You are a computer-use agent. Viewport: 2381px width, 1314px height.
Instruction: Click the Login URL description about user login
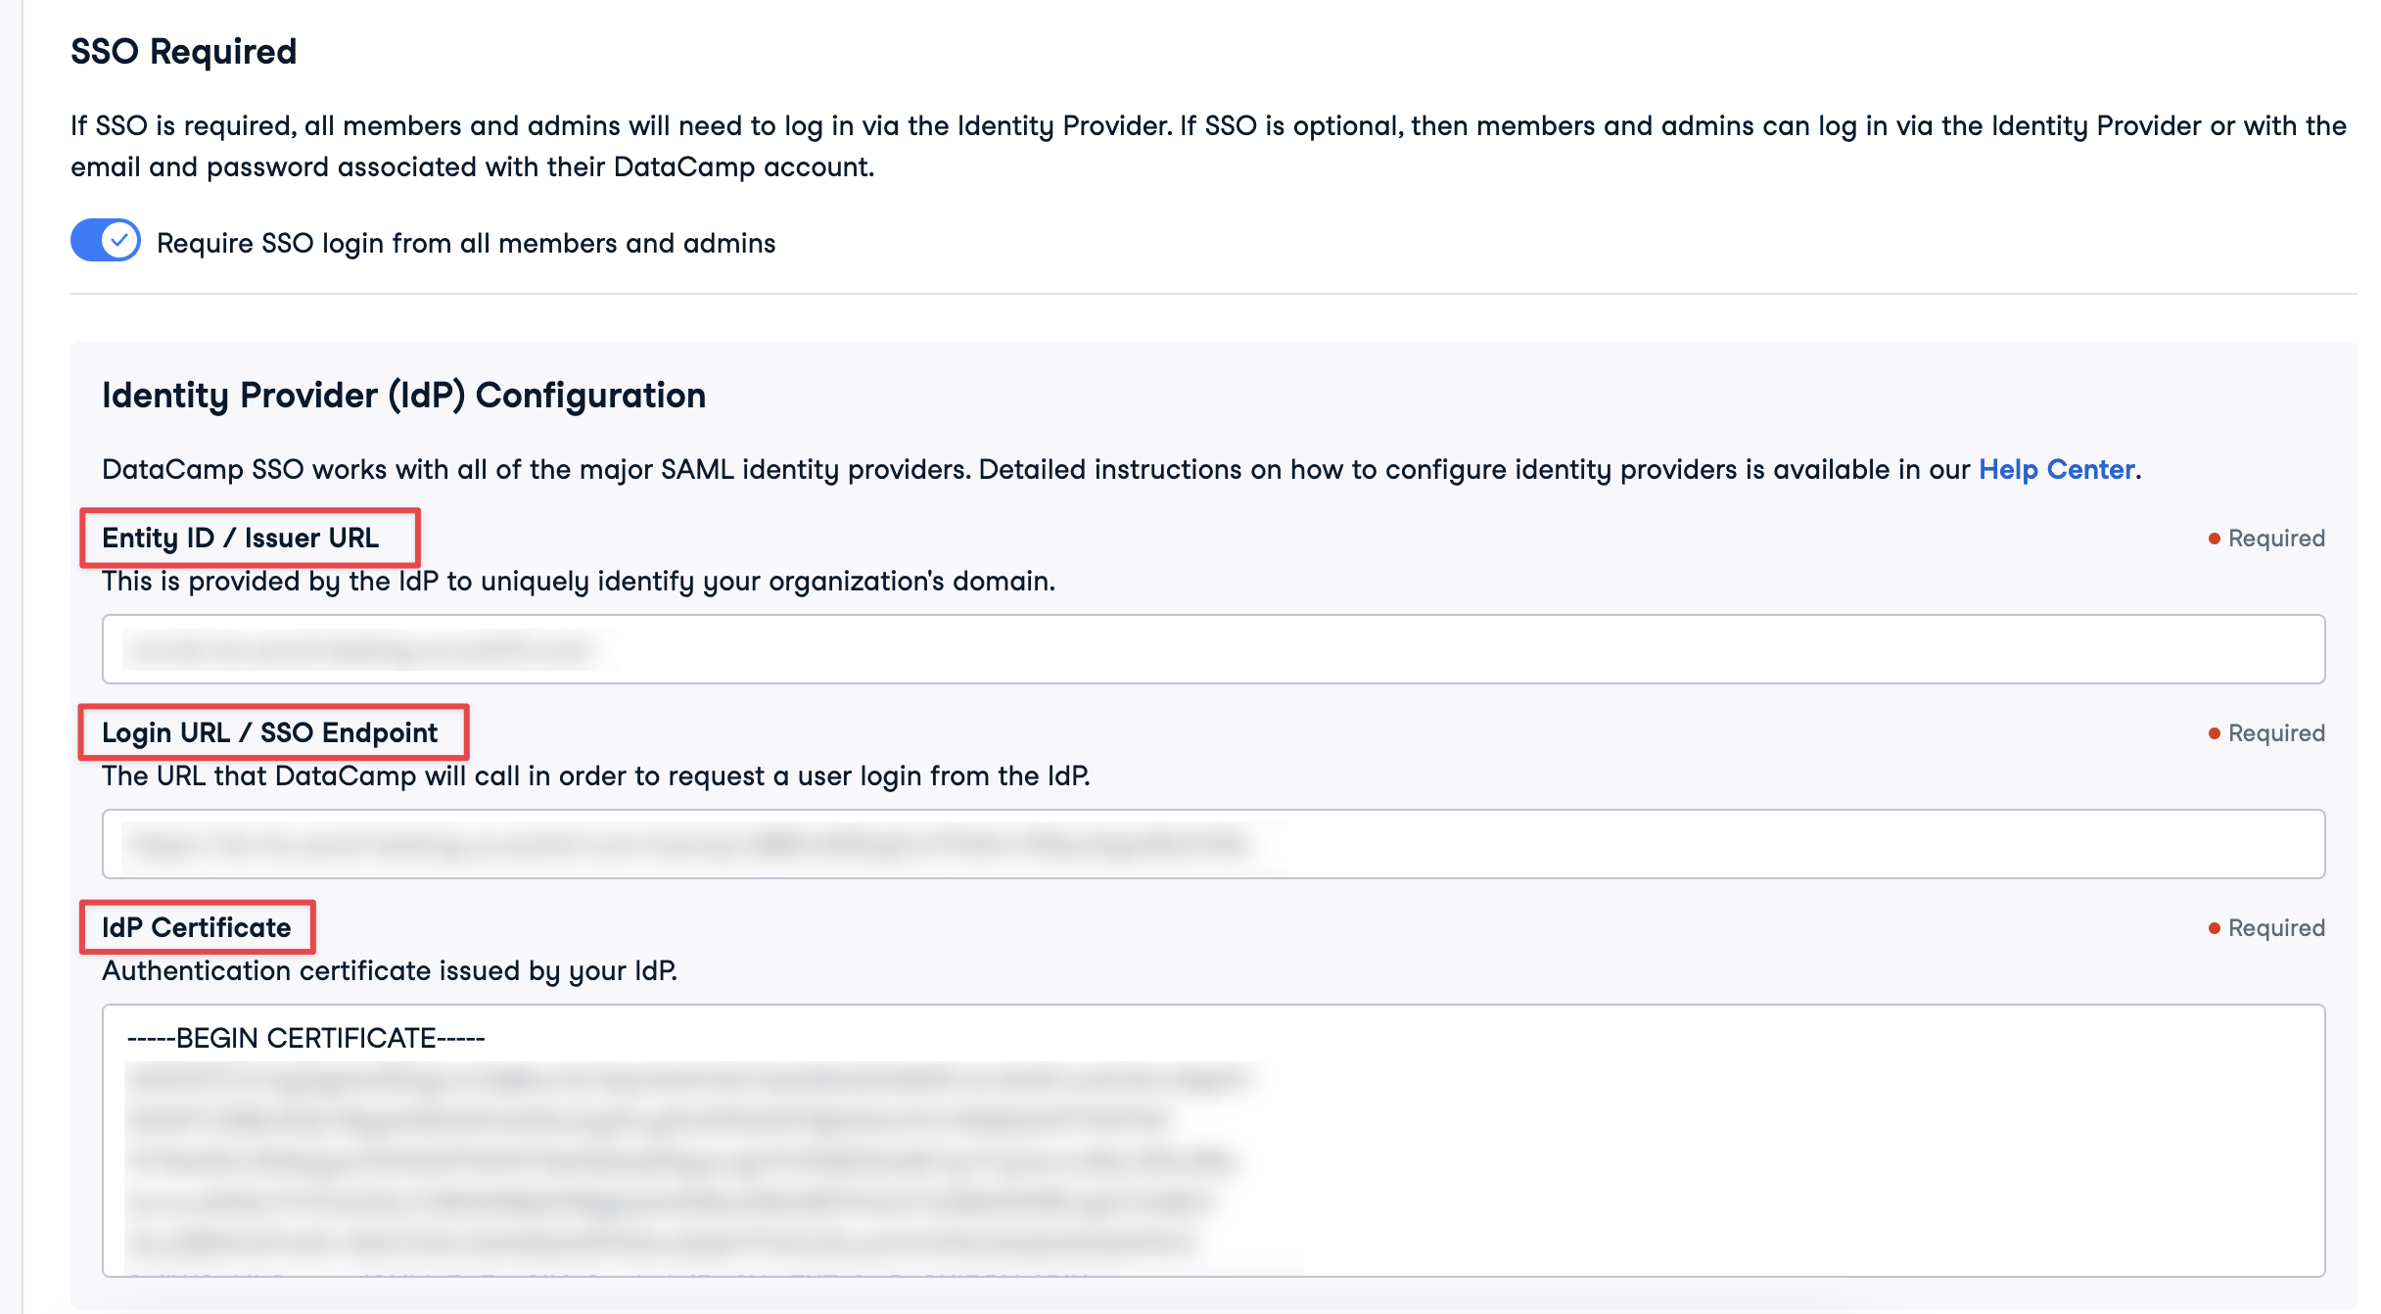(595, 776)
